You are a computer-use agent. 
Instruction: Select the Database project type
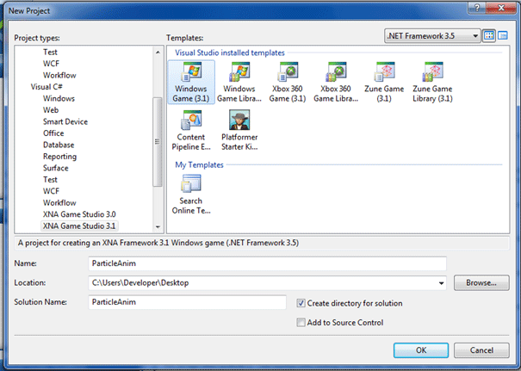[59, 145]
